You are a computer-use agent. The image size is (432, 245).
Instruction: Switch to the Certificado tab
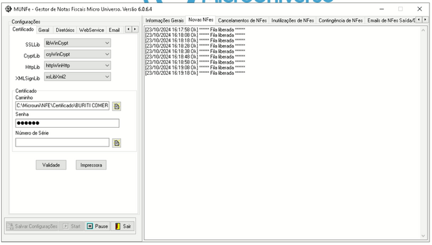point(23,29)
